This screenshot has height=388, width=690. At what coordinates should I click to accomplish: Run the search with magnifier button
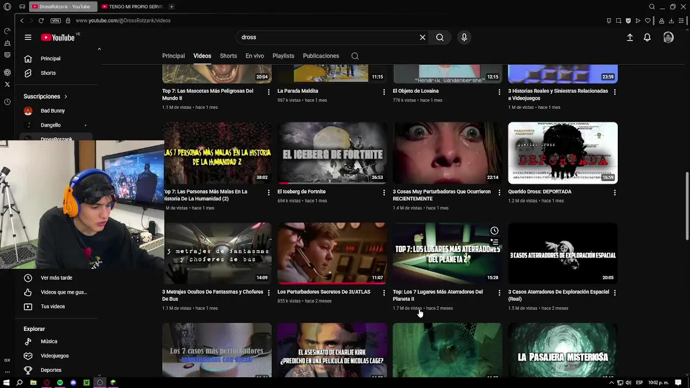[440, 37]
